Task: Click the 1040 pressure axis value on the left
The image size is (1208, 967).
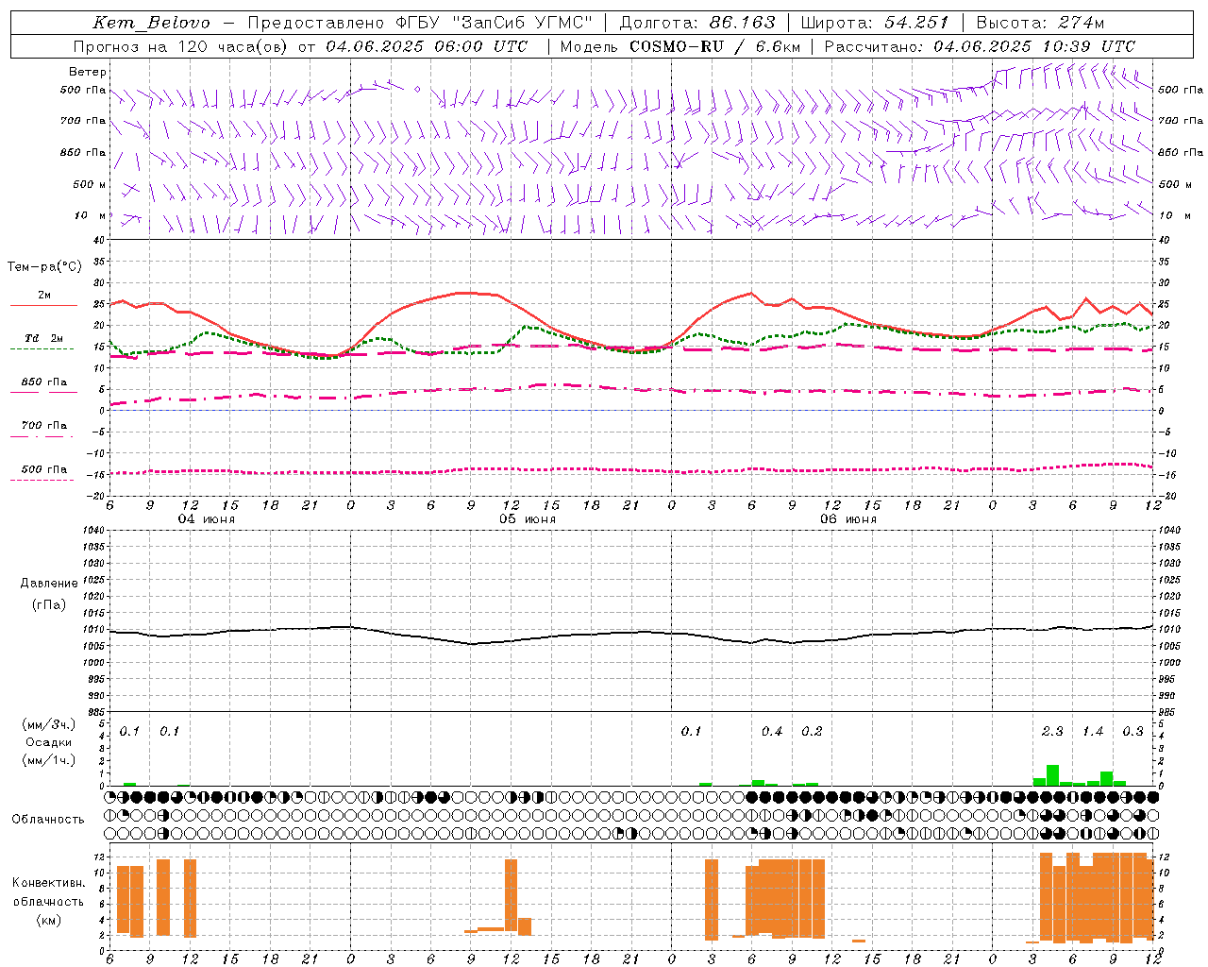Action: tap(94, 531)
